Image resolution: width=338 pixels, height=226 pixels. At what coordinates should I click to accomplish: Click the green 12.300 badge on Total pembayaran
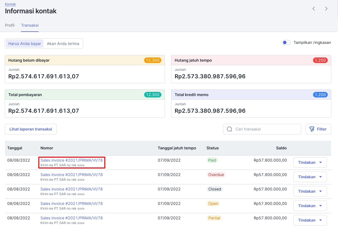(x=153, y=95)
